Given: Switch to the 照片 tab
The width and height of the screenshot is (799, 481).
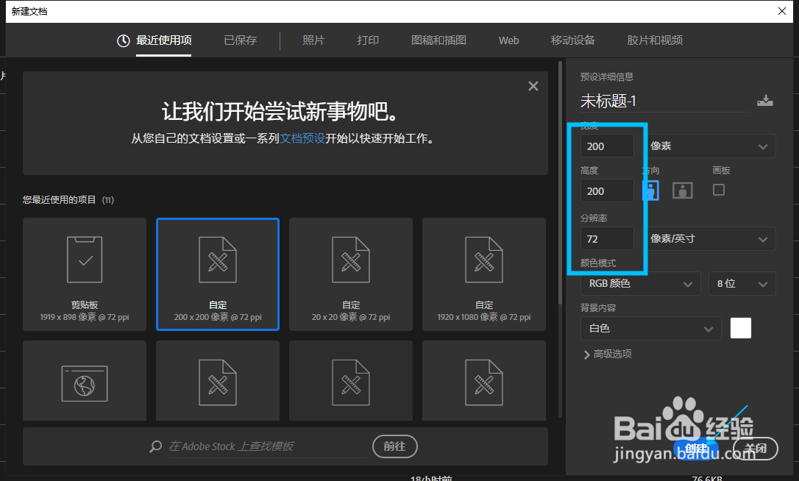Looking at the screenshot, I should point(313,40).
